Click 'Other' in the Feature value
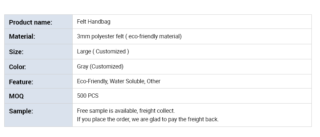Screen dimensions: 320x137 click(x=154, y=81)
